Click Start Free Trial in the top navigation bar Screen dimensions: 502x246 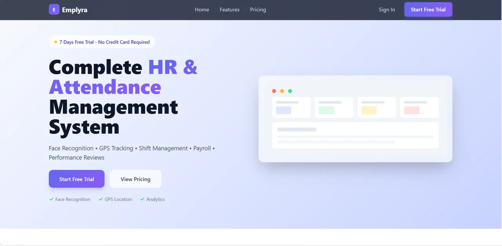click(428, 10)
